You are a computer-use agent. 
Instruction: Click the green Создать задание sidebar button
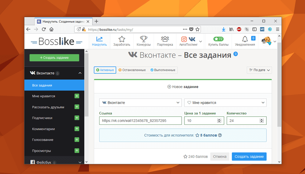pyautogui.click(x=54, y=58)
